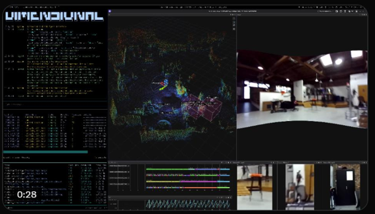Open the camera thumbnail showing the black cabinet
The width and height of the screenshot is (375, 214).
tap(345, 187)
